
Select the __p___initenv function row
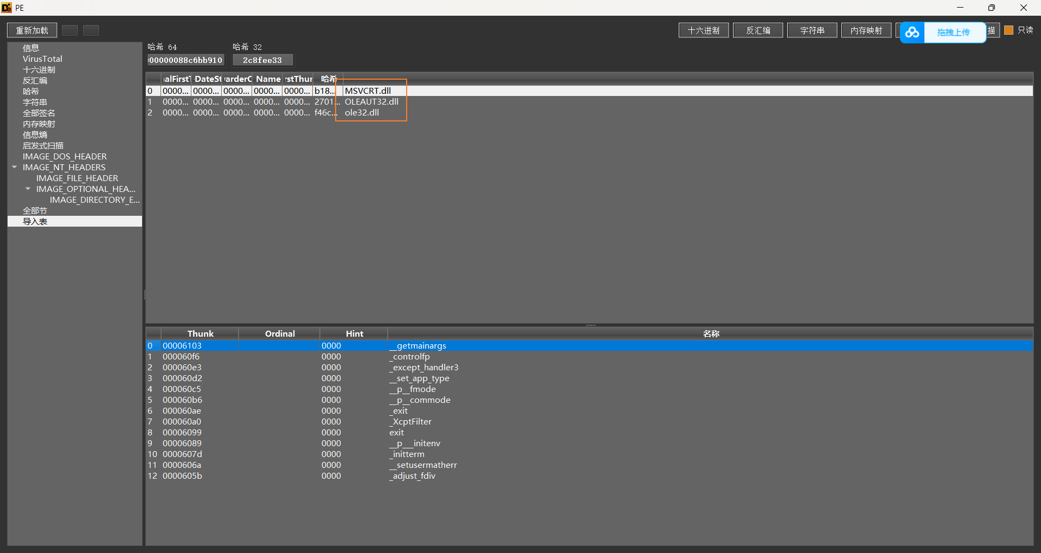coord(589,443)
